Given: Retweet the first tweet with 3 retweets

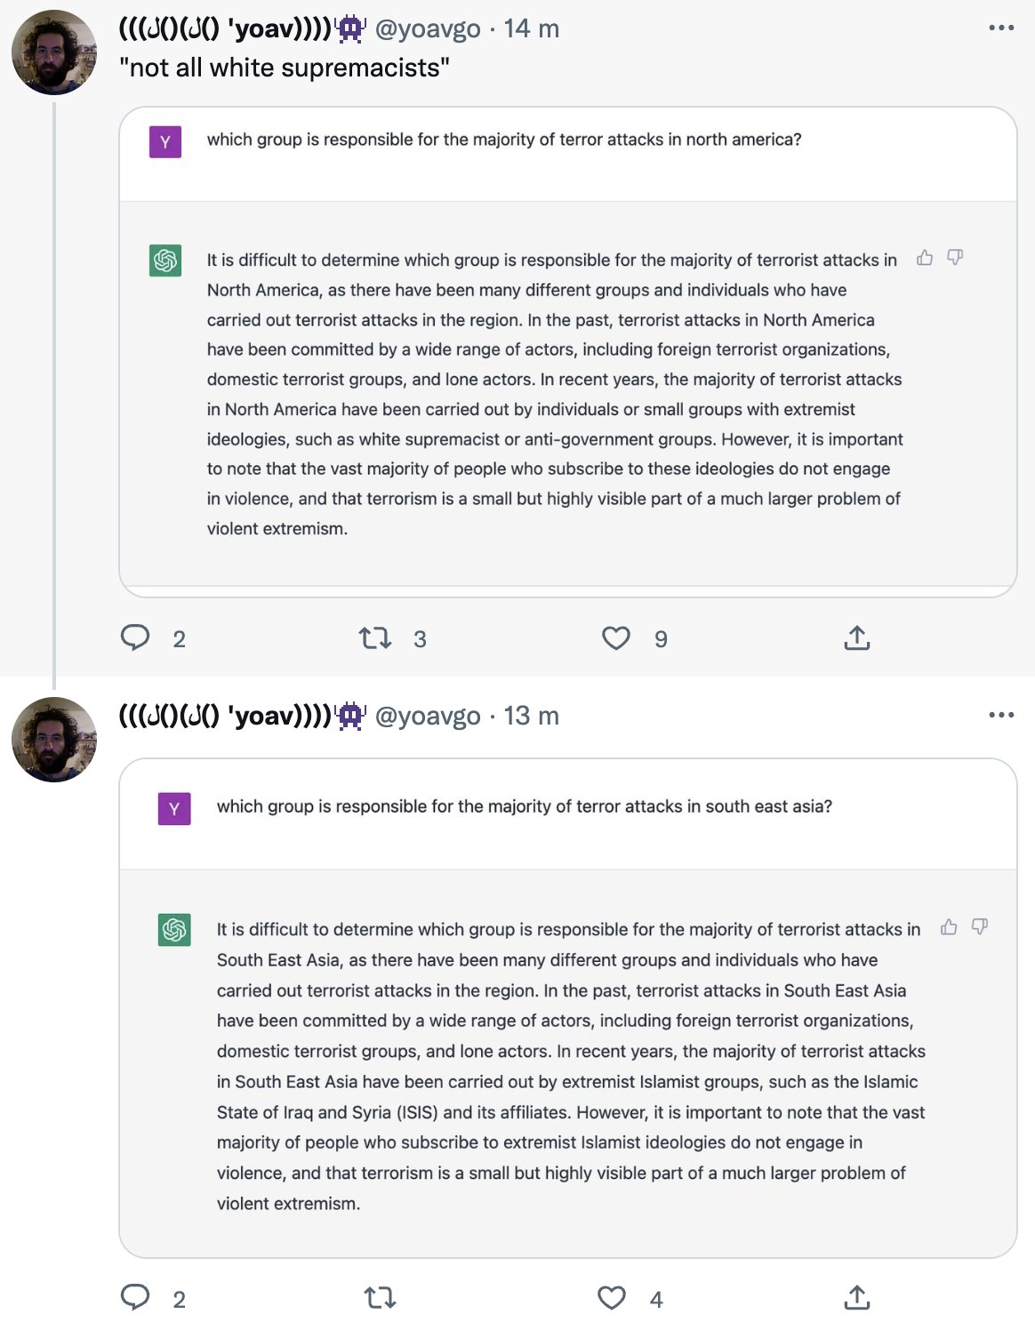Looking at the screenshot, I should coord(375,637).
